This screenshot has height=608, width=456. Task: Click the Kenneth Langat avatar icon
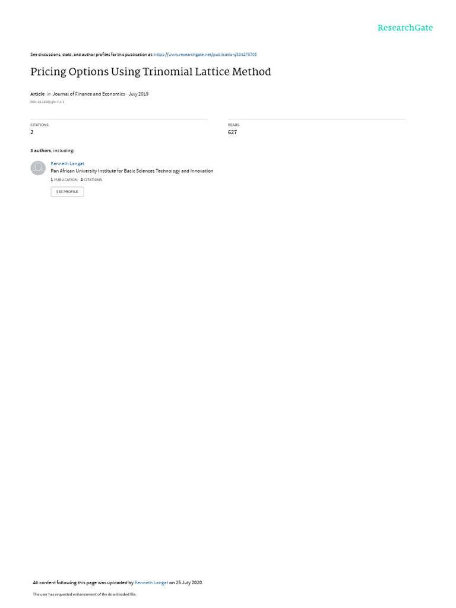point(38,168)
